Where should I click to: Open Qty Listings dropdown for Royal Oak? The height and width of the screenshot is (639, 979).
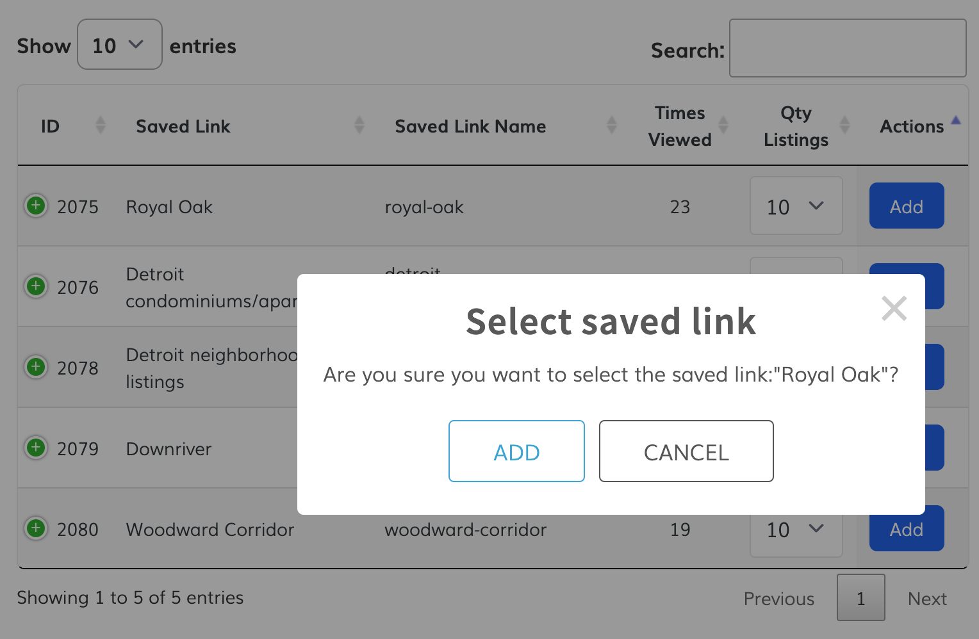796,206
